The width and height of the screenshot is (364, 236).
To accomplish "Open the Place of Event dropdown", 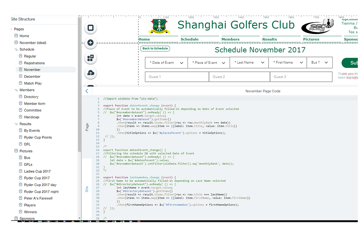I will coord(209,63).
